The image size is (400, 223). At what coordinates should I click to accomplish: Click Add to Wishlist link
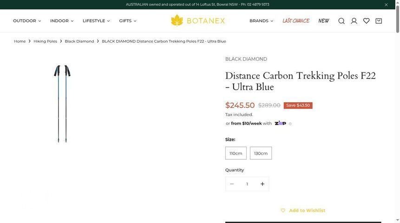[x=303, y=210]
